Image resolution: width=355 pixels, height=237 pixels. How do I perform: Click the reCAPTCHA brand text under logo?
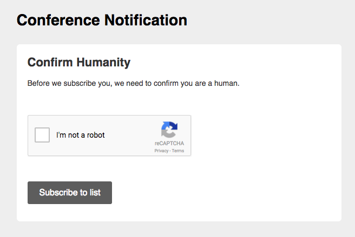click(169, 143)
